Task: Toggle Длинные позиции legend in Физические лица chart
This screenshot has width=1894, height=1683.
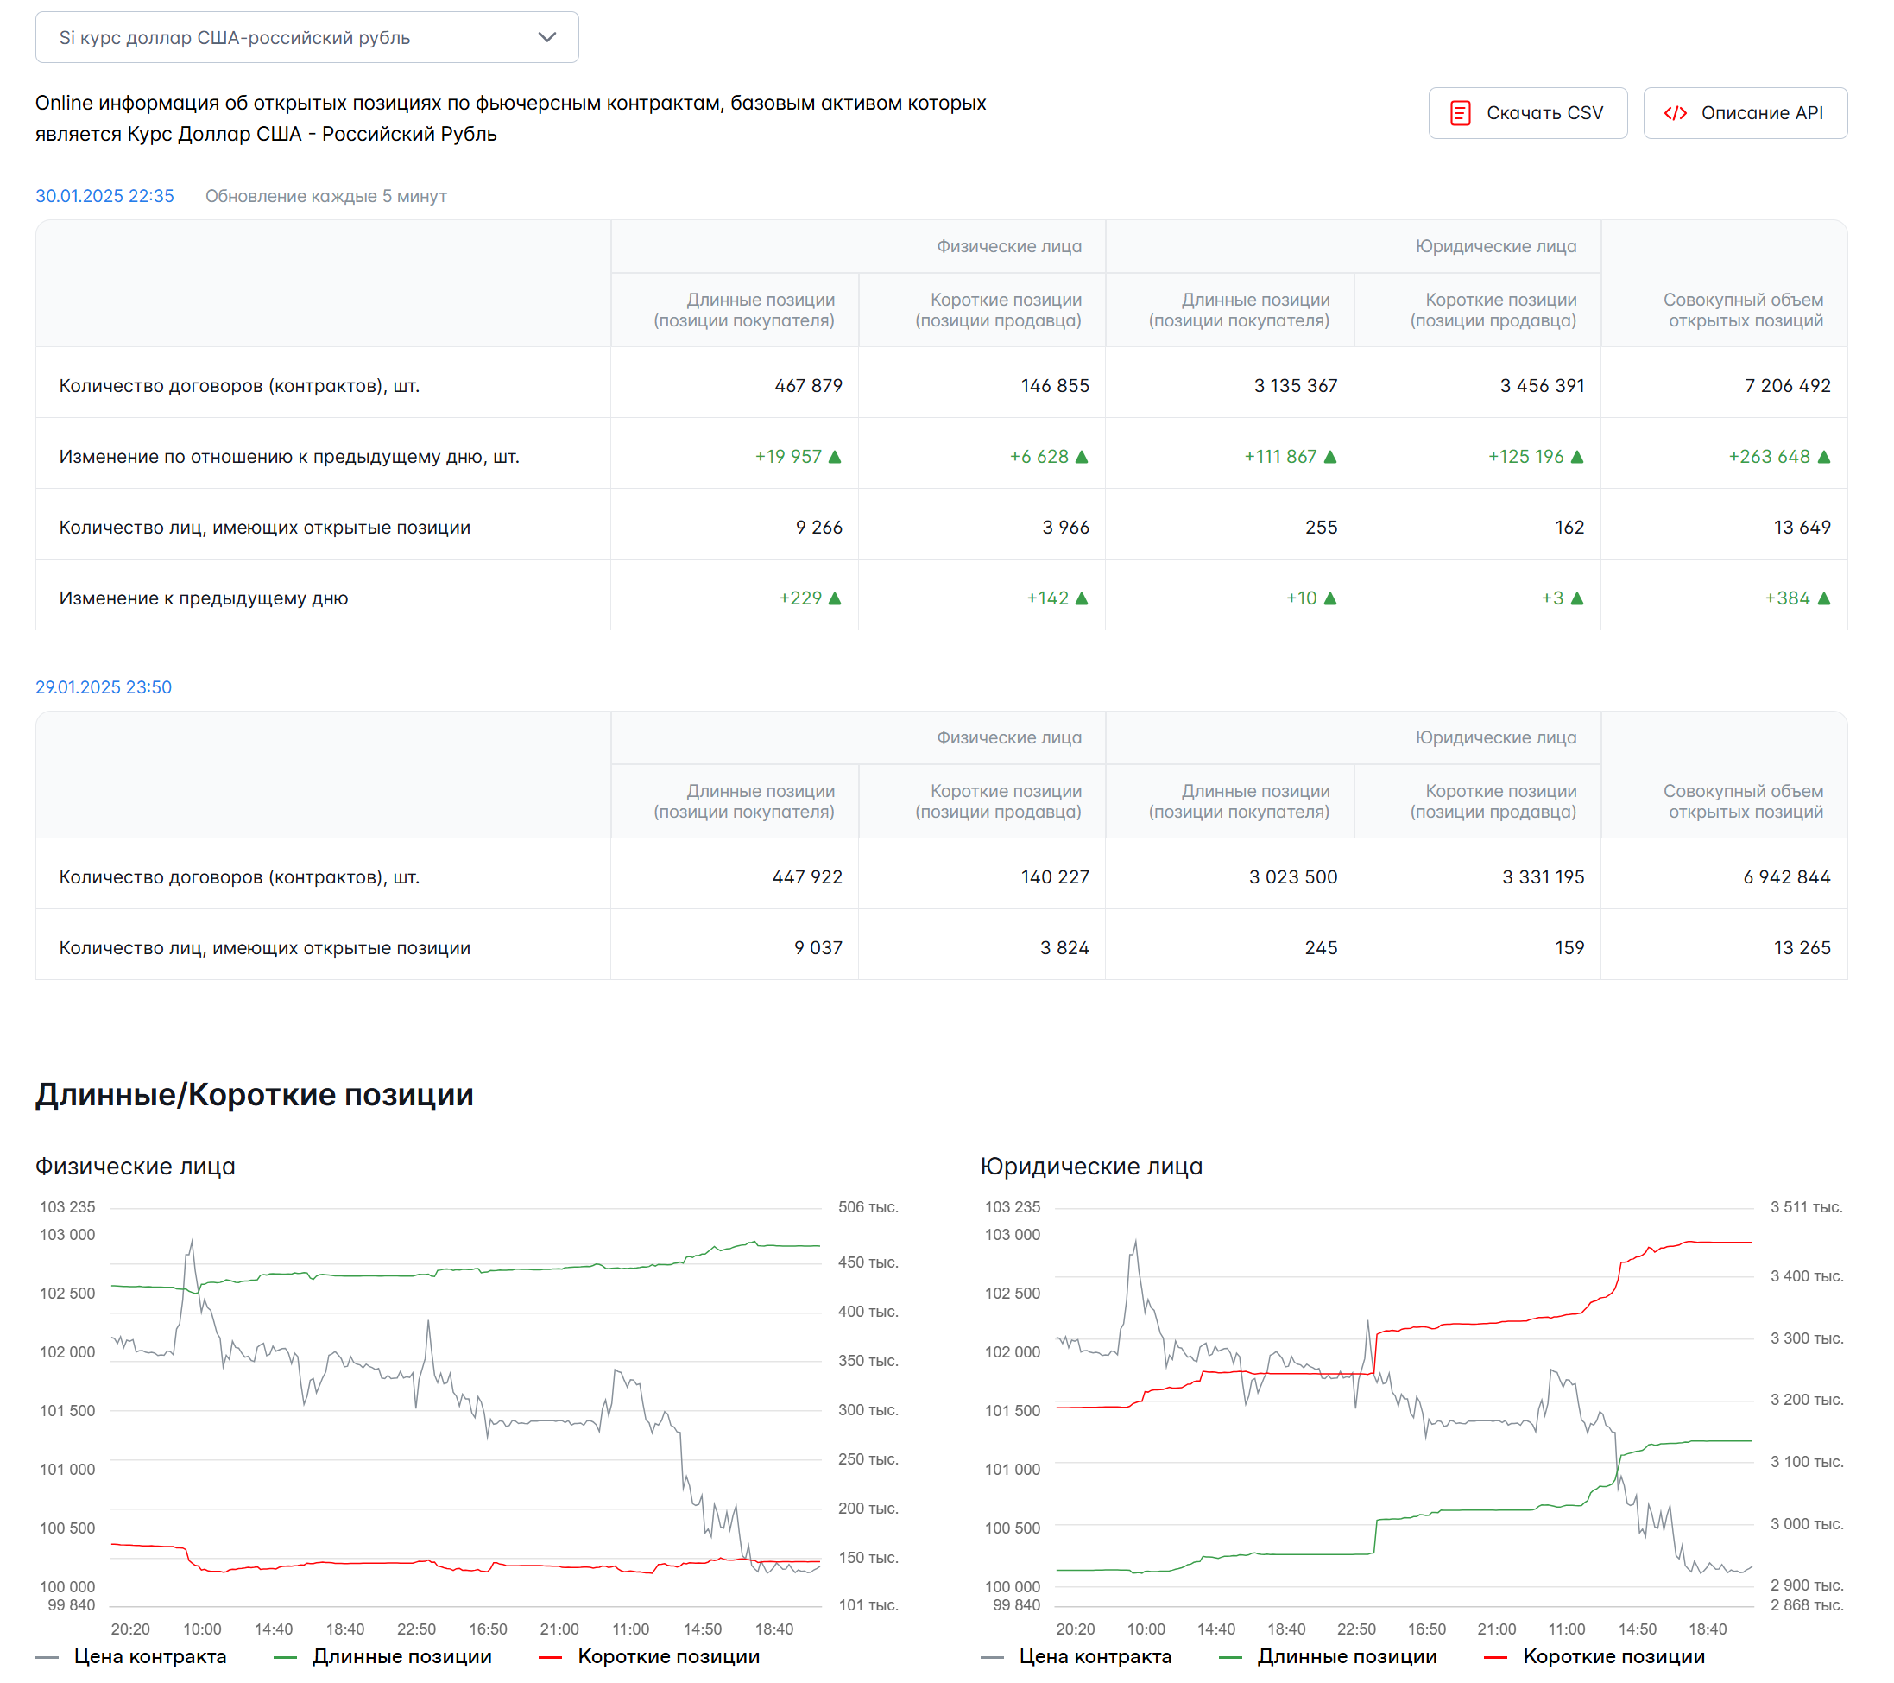Action: 401,1656
